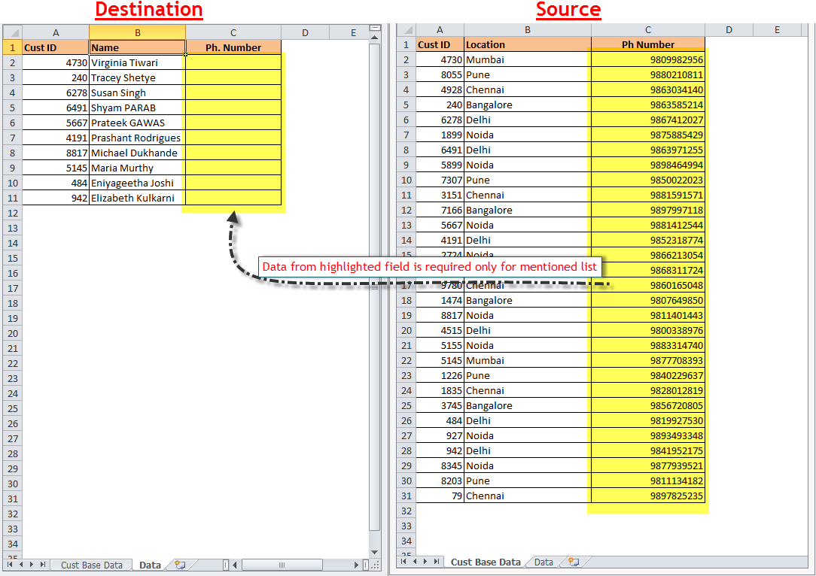The height and width of the screenshot is (576, 816).
Task: Select phone number 9811134182 in Source
Action: 648,481
